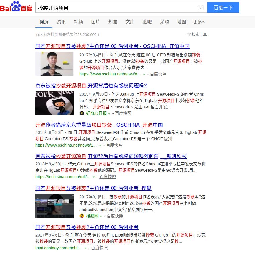Open 好奇心日报 source link

pyautogui.click(x=96, y=113)
